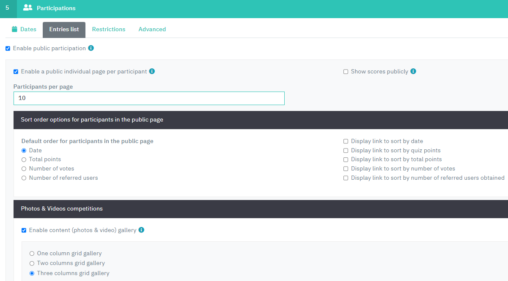The width and height of the screenshot is (508, 281).
Task: Uncheck Enable public participation
Action: click(x=8, y=49)
